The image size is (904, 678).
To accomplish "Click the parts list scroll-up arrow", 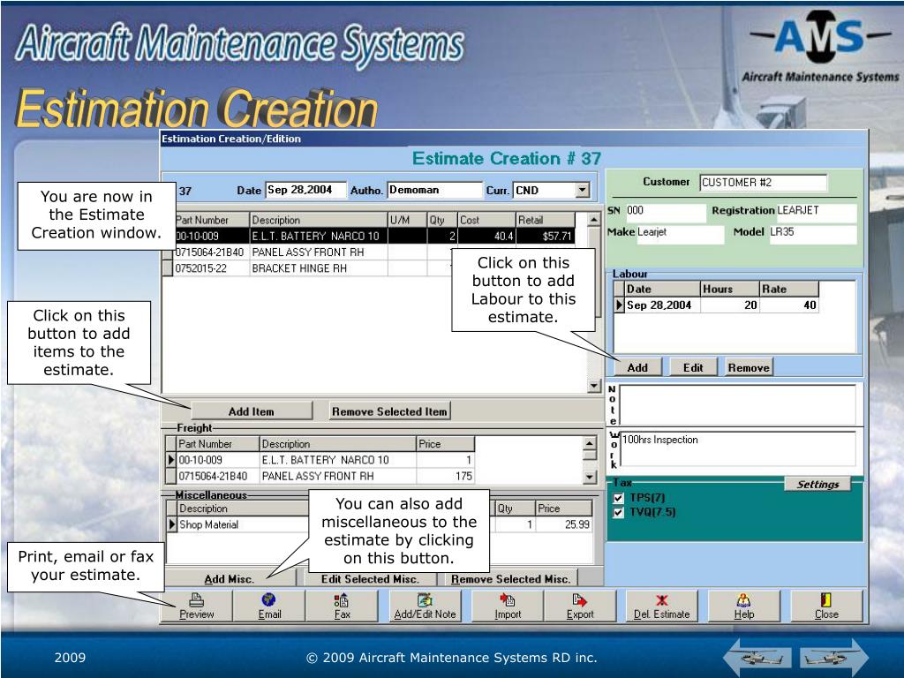I will pos(594,220).
